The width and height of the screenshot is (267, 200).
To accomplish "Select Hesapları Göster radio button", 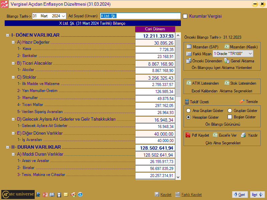I will 188,117.
